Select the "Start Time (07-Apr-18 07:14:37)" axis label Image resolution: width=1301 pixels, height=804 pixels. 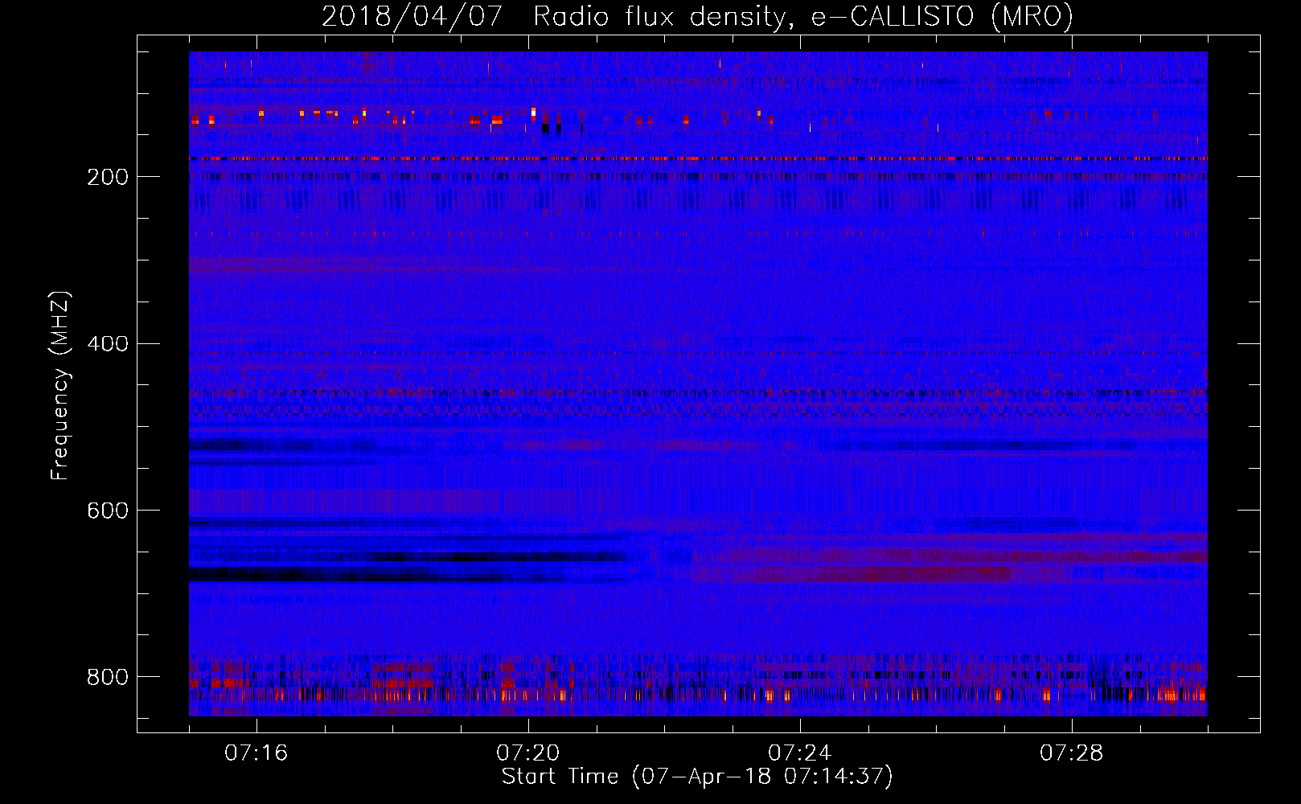click(697, 777)
